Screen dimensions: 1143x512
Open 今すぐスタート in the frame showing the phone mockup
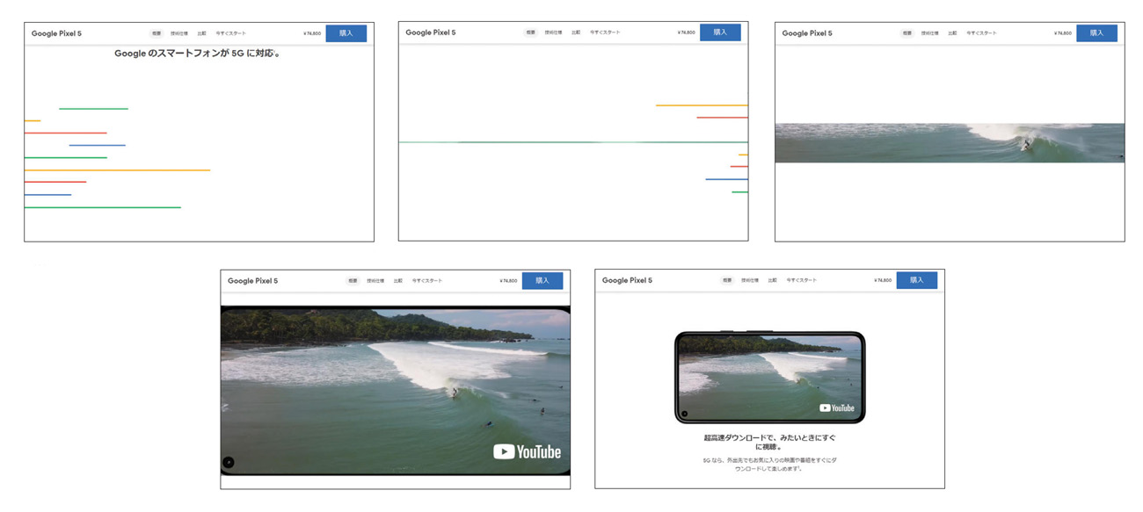(x=802, y=280)
